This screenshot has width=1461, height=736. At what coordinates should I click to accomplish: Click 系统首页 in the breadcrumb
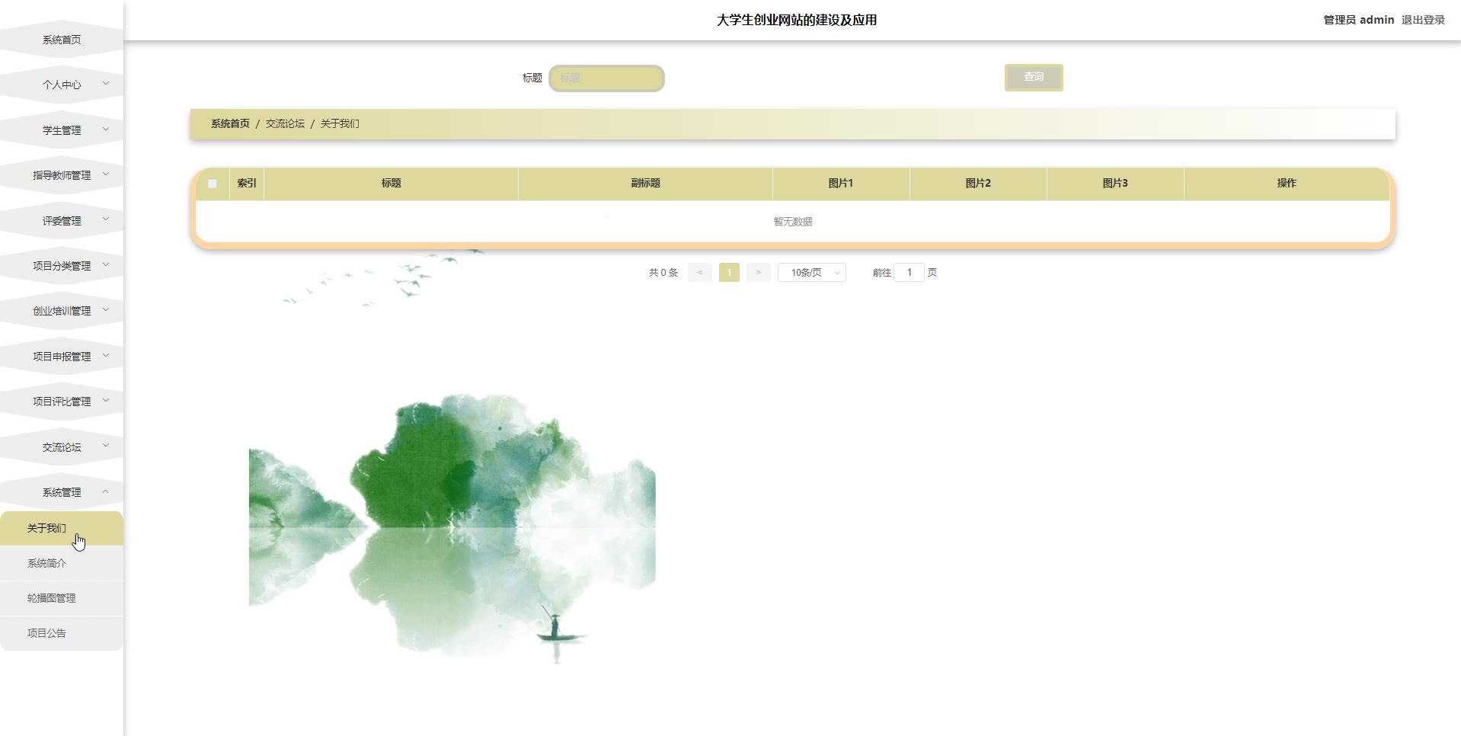(x=230, y=123)
